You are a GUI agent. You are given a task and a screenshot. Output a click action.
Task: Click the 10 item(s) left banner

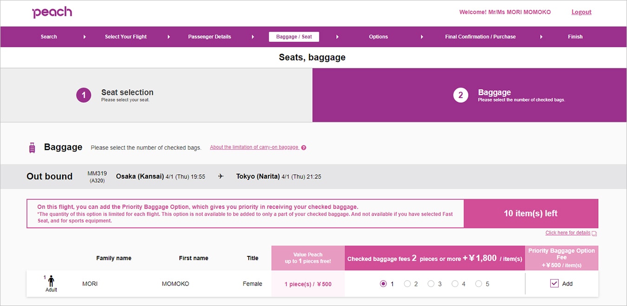coord(531,214)
